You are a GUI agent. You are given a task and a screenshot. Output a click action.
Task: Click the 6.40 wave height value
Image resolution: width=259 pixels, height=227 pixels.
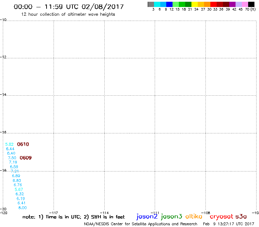click(11, 153)
